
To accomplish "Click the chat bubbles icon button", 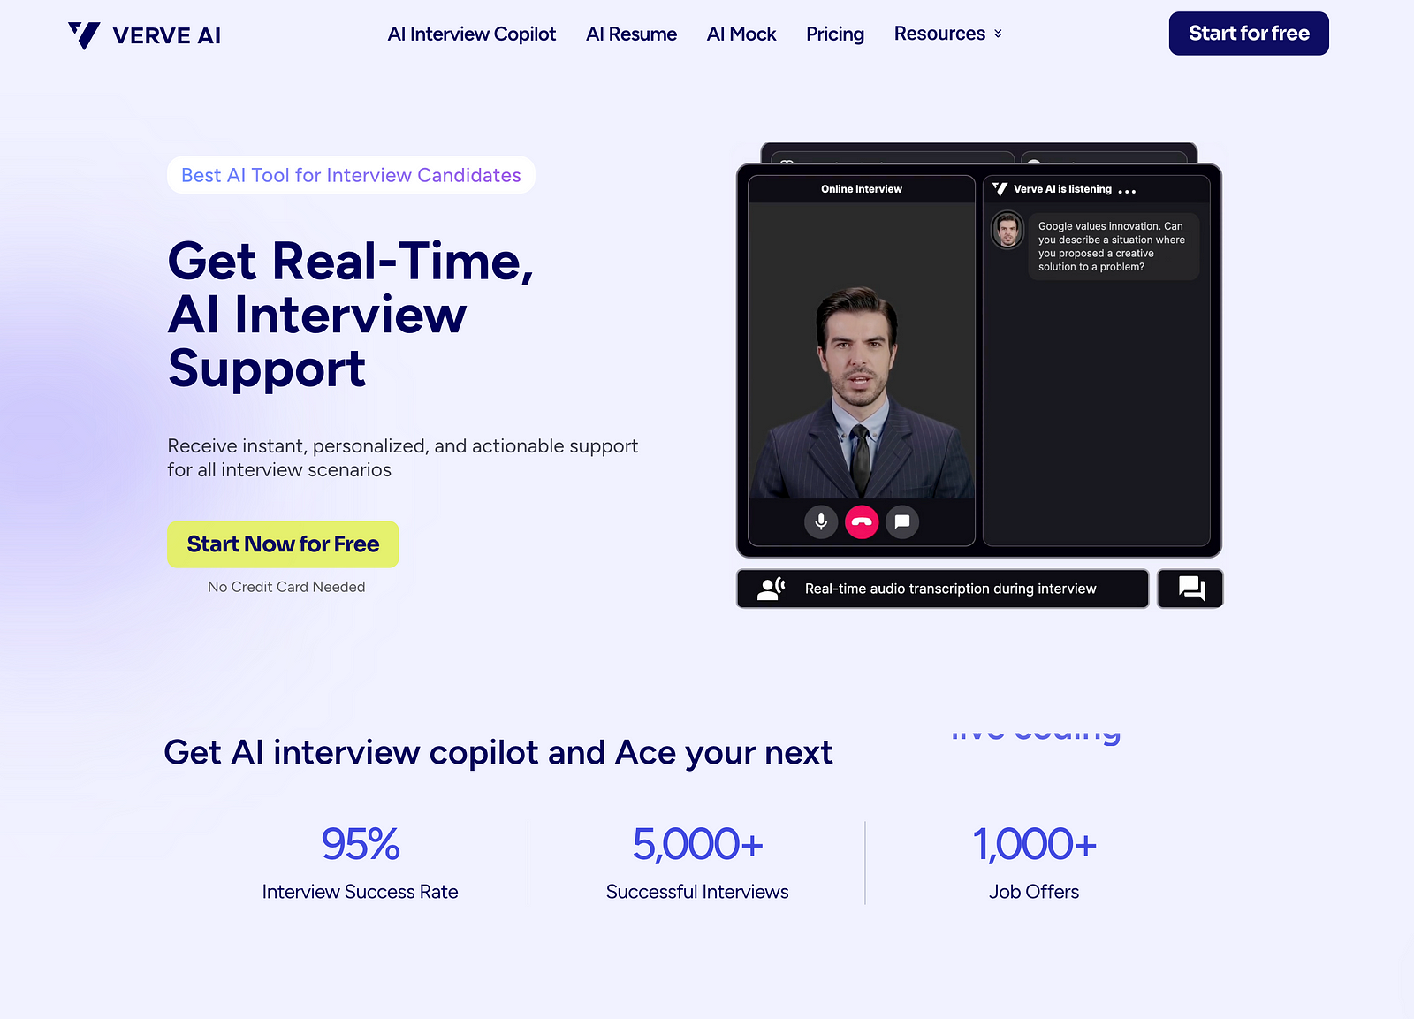I will point(1190,589).
